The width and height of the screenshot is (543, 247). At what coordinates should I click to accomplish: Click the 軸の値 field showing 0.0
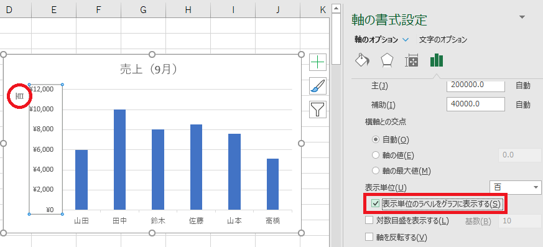pos(519,155)
